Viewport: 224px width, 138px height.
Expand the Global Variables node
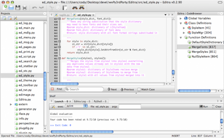coord(181,18)
